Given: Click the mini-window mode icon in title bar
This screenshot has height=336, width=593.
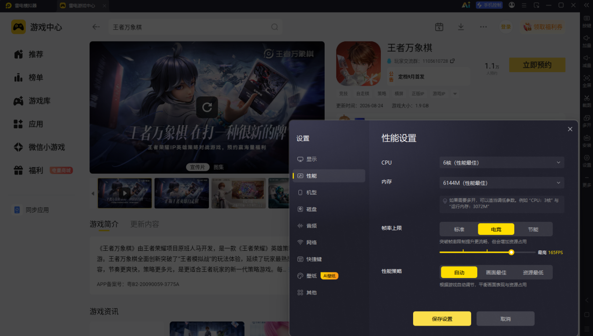Looking at the screenshot, I should point(536,5).
